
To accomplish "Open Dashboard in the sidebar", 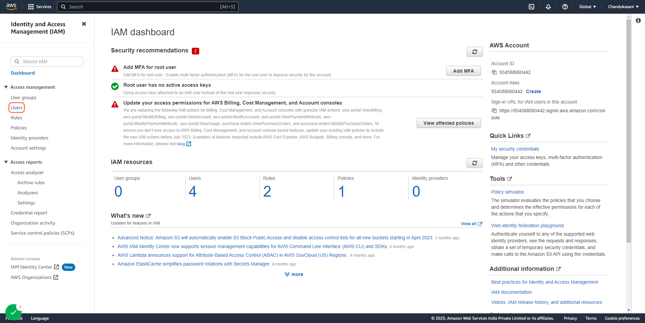I will coord(23,73).
